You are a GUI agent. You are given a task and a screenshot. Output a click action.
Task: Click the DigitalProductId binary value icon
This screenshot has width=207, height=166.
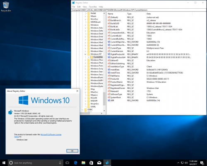click(109, 54)
